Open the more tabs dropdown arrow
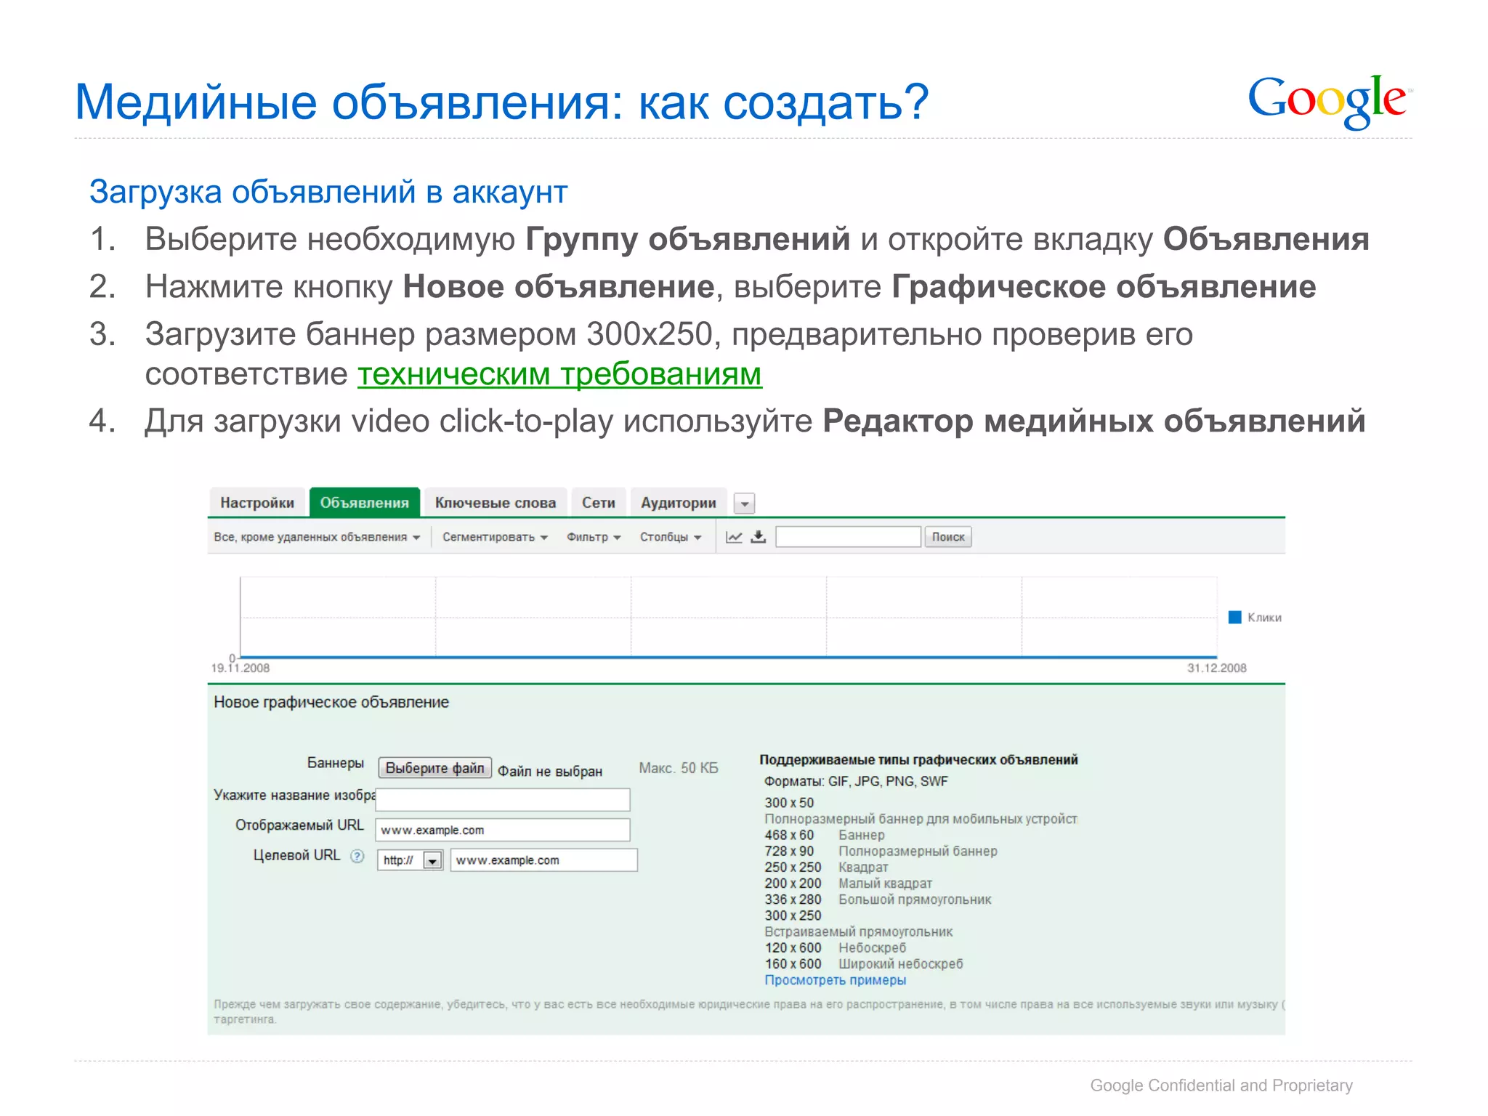 [744, 504]
